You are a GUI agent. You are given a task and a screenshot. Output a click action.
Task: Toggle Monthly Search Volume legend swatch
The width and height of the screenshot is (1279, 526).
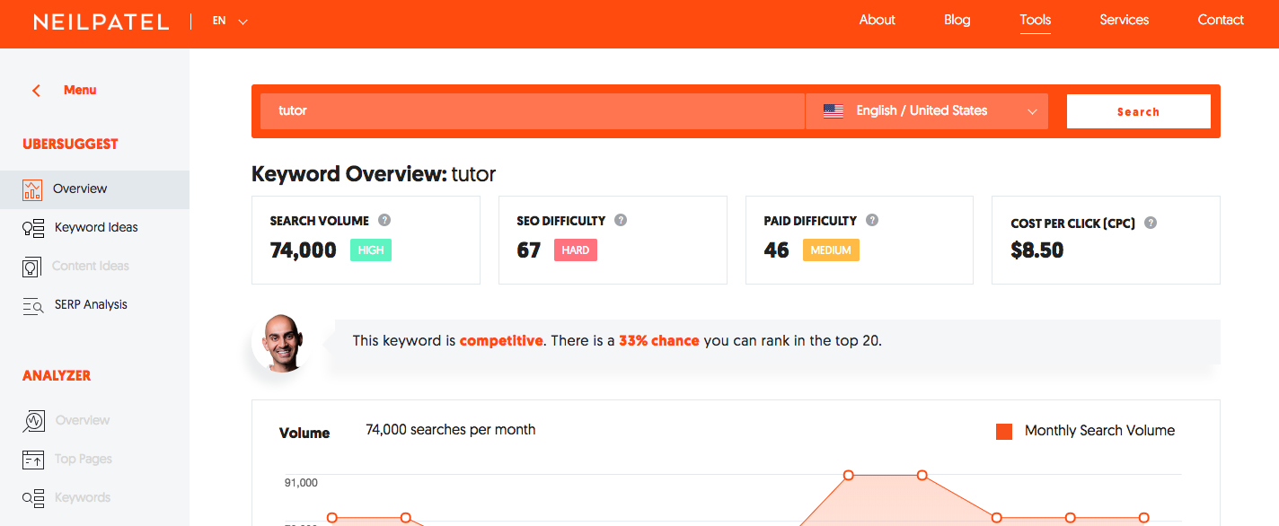(x=1004, y=432)
